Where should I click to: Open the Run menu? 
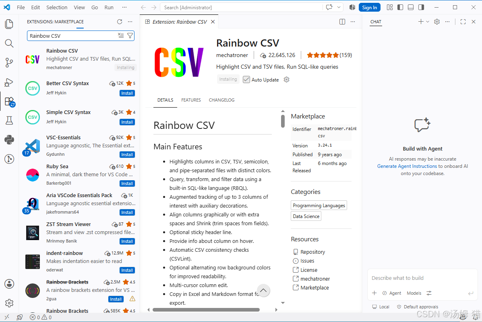click(x=109, y=7)
